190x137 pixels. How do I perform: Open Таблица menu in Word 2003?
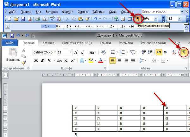click(x=98, y=12)
